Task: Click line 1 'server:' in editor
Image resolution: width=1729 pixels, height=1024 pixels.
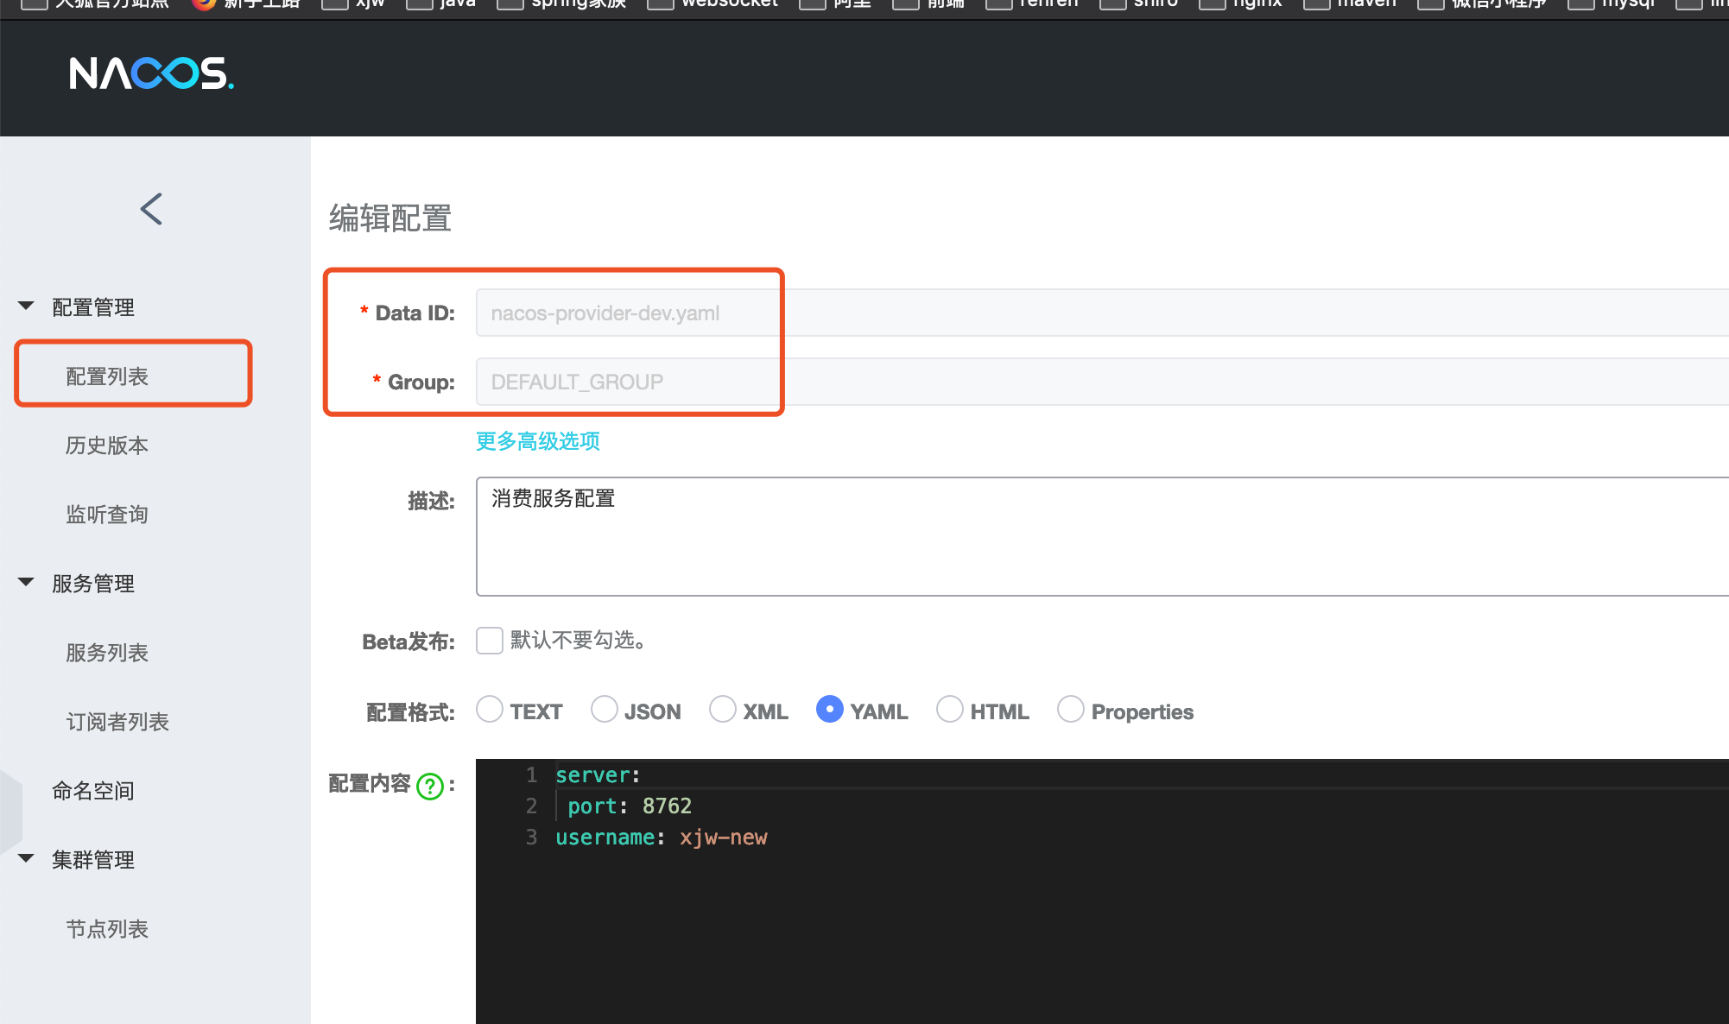Action: coord(598,775)
